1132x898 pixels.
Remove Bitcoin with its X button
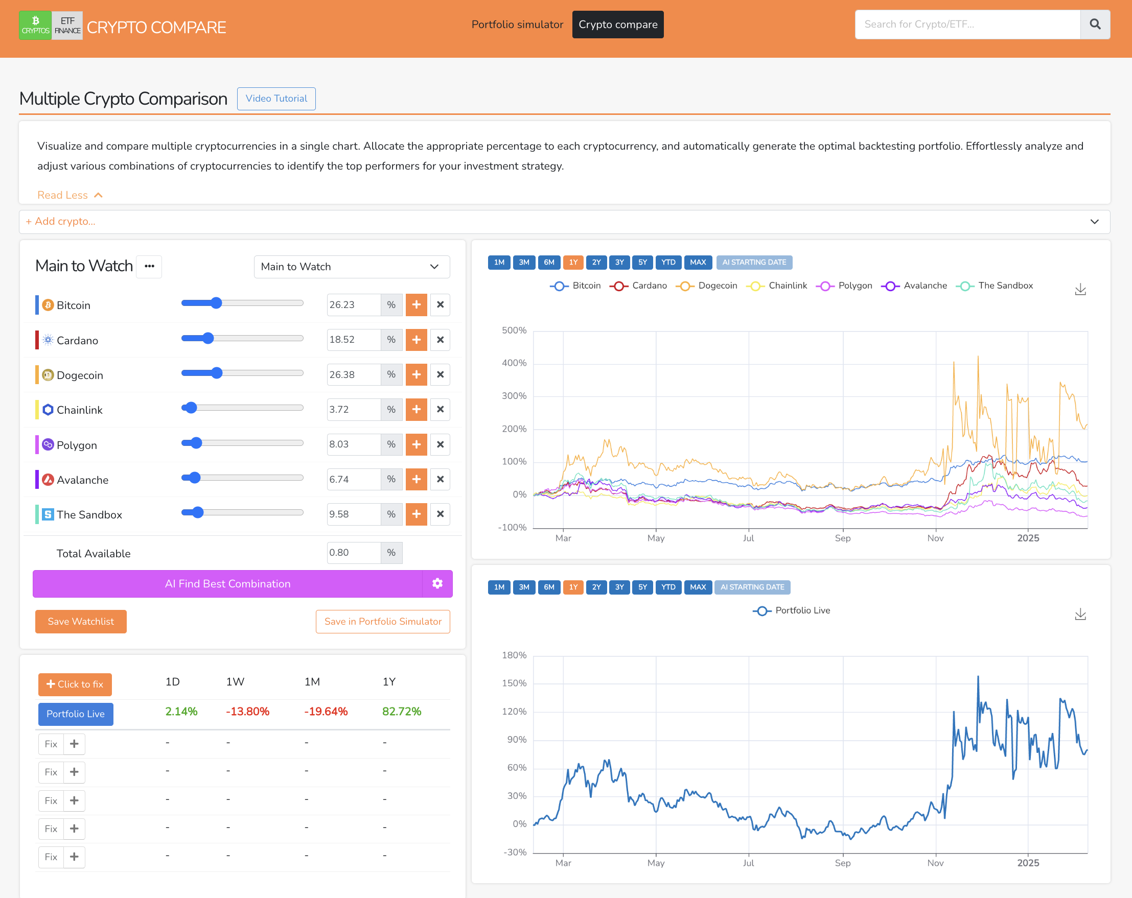point(440,305)
